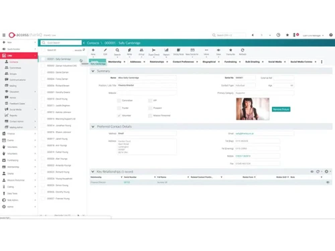The height and width of the screenshot is (251, 335).
Task: Open notifications icon with red badge
Action: click(x=295, y=35)
